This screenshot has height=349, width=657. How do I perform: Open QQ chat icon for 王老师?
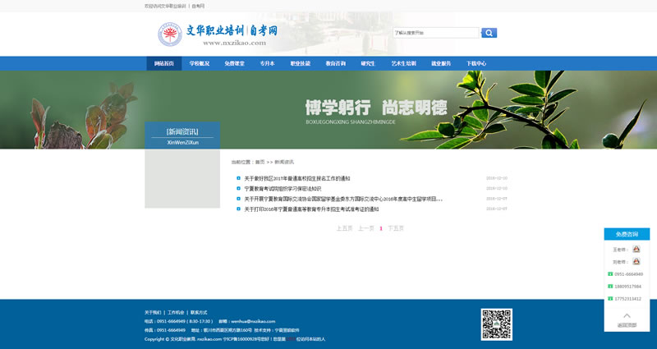point(636,249)
